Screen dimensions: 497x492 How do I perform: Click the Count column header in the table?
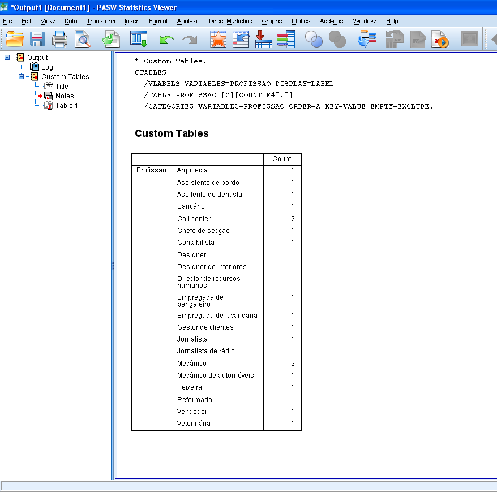282,159
